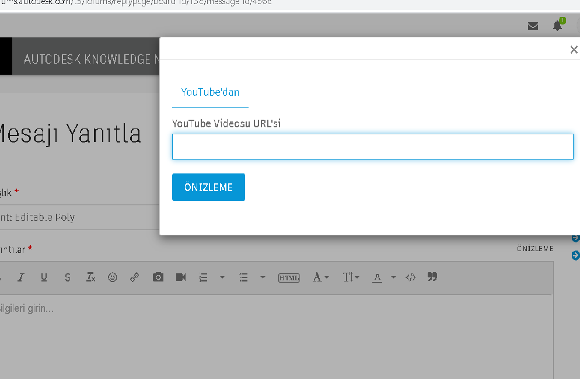Open notifications bell icon
The image size is (580, 379).
point(557,26)
